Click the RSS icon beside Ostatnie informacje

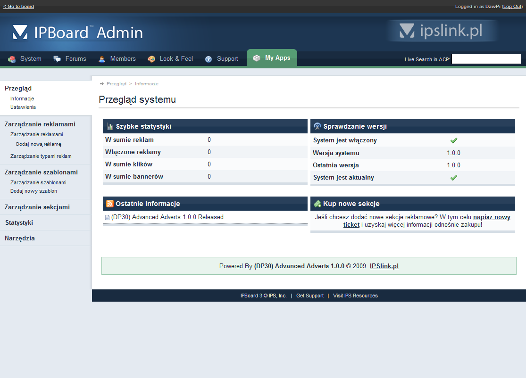(x=110, y=204)
